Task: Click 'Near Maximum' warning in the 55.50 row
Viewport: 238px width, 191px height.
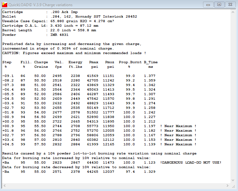Action: coord(178,126)
